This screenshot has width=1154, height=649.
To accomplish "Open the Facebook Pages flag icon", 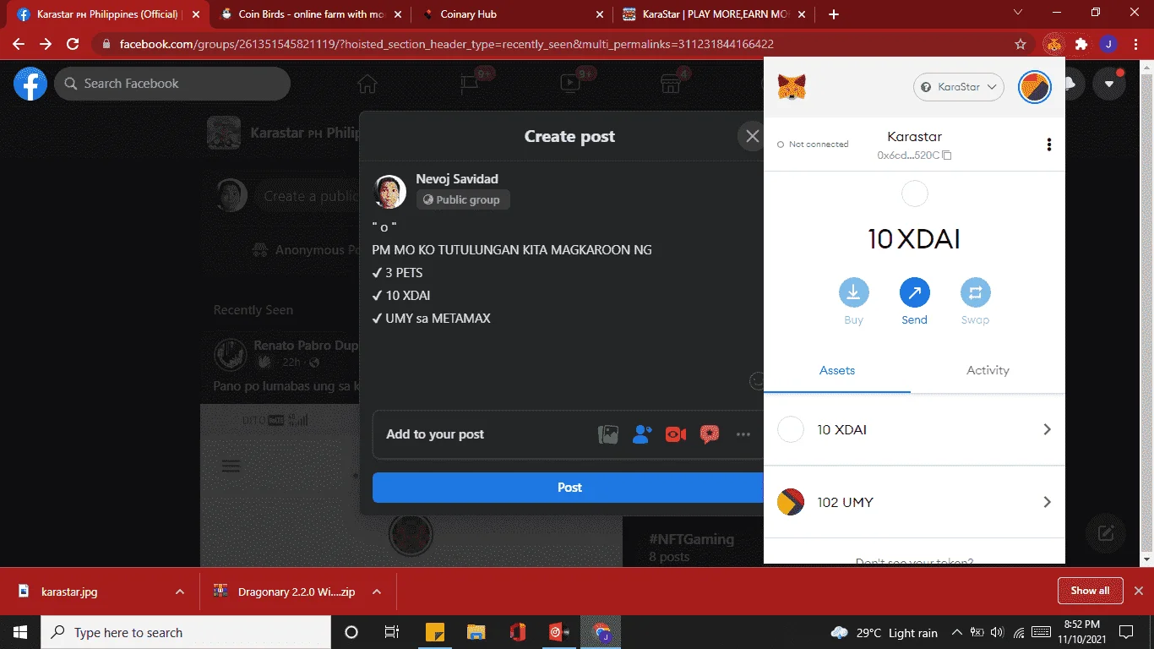I will click(468, 84).
